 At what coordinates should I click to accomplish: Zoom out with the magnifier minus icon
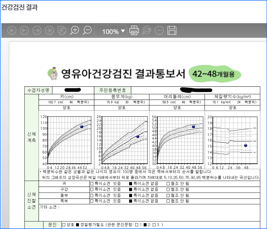coord(87,31)
